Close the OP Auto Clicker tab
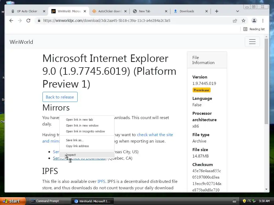The height and width of the screenshot is (205, 274). tap(44, 11)
